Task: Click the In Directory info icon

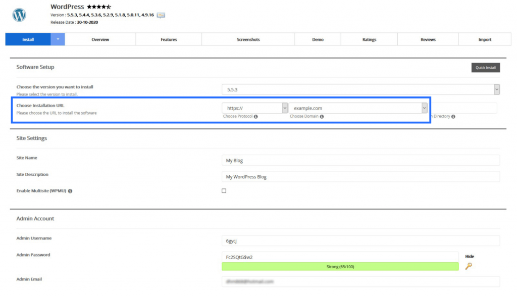Action: tap(453, 117)
